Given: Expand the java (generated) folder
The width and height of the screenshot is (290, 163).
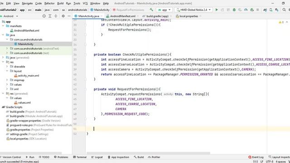Looking at the screenshot, I should click(x=3, y=58).
